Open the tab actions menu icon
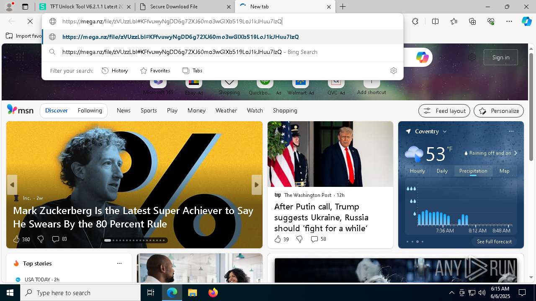The image size is (536, 301). point(25,7)
